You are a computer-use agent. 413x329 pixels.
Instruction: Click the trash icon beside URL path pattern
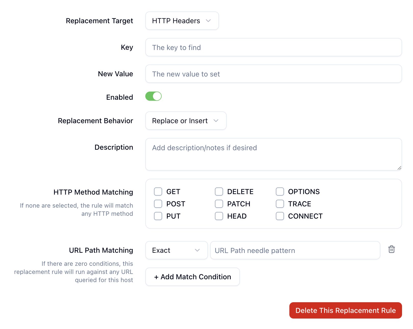tap(391, 249)
